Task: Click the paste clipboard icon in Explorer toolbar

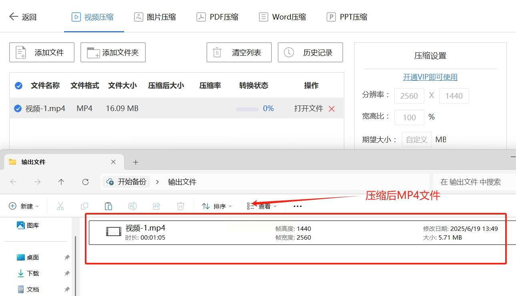Action: [x=108, y=206]
